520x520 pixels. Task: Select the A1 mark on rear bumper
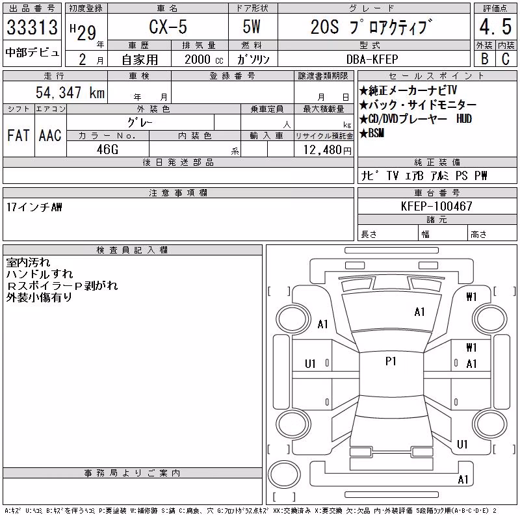click(463, 479)
